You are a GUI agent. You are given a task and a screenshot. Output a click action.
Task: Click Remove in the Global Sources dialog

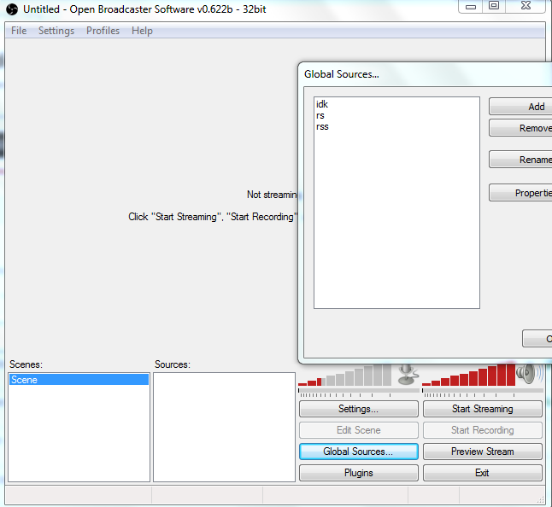[520, 128]
